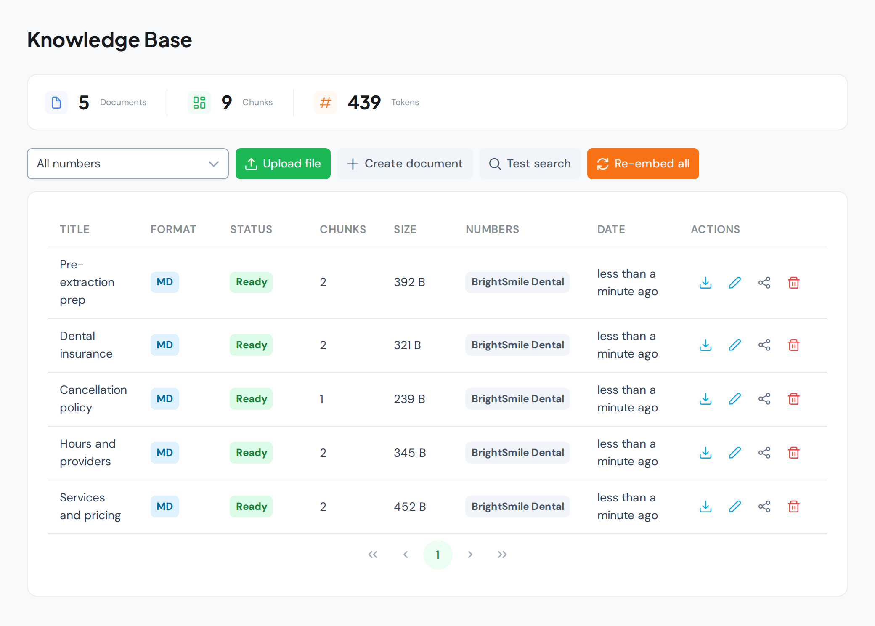The image size is (875, 626).
Task: Click the 439 Tokens count
Action: click(x=364, y=103)
